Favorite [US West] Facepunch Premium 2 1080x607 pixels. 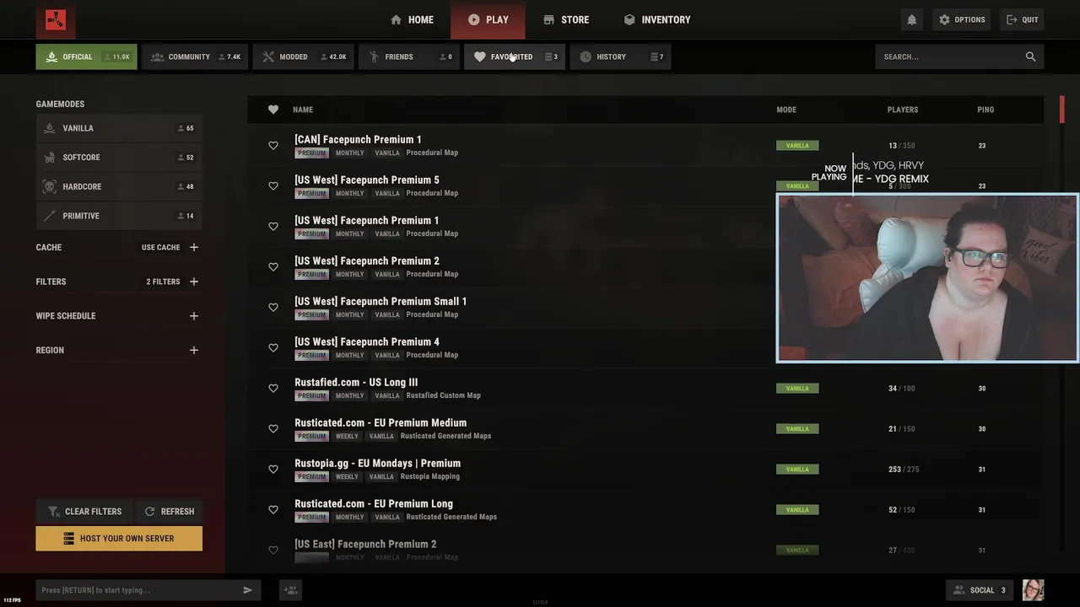[x=273, y=267]
